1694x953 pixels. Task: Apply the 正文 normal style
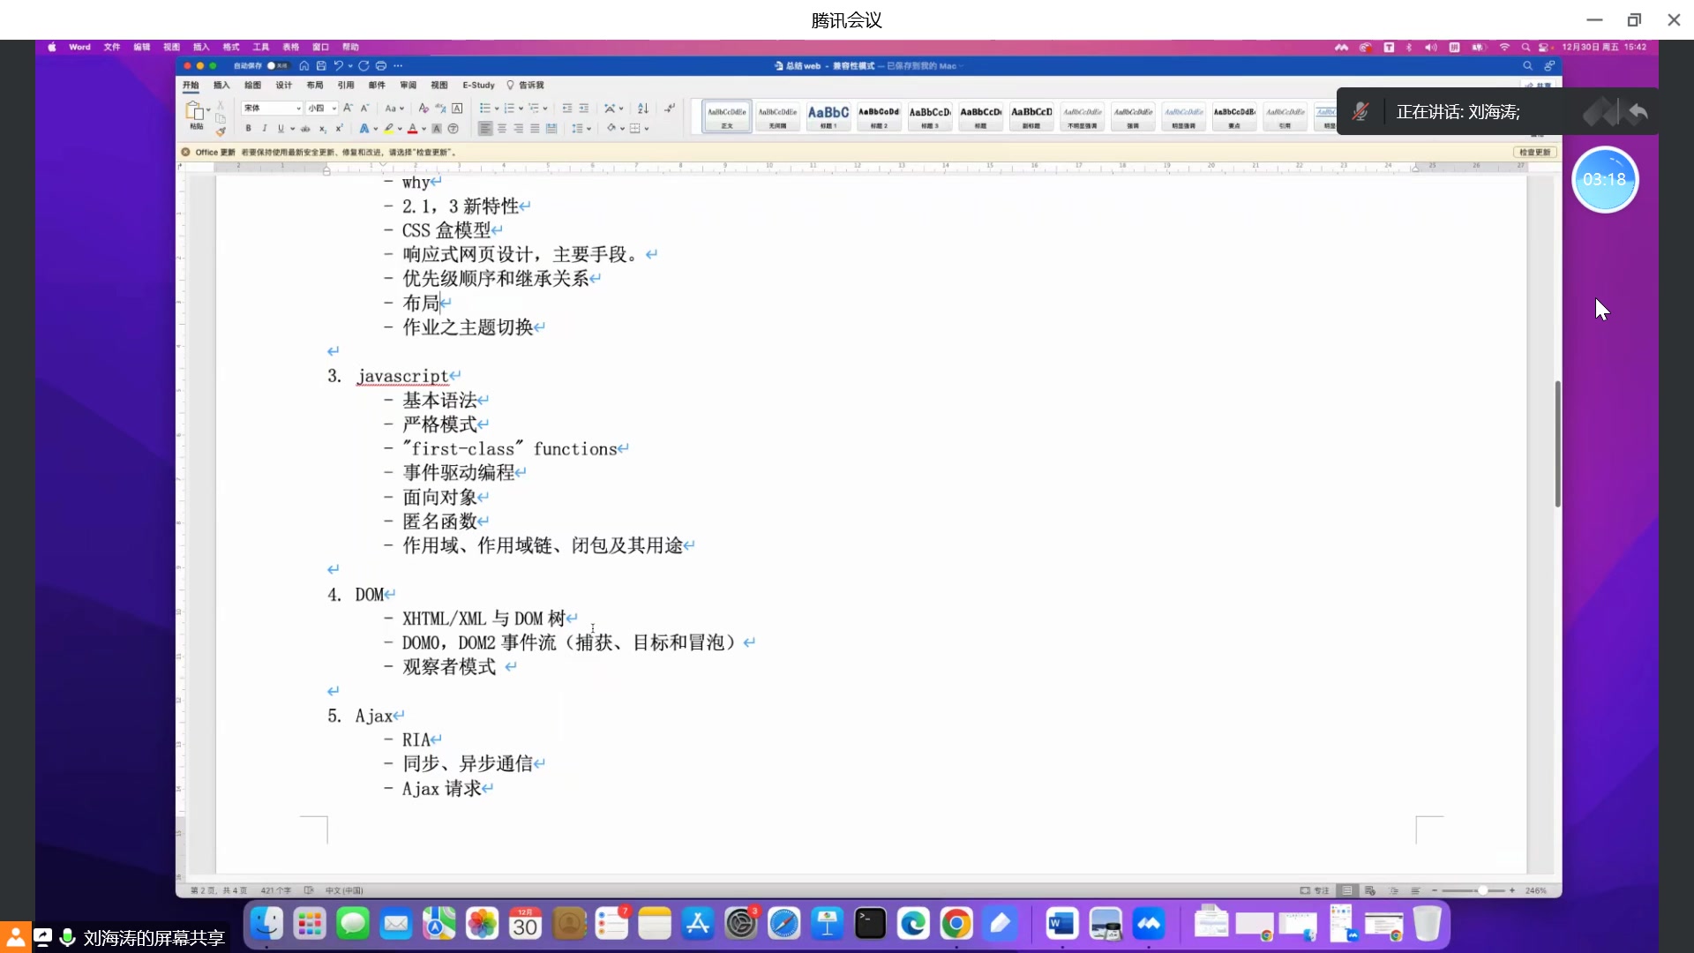tap(727, 116)
